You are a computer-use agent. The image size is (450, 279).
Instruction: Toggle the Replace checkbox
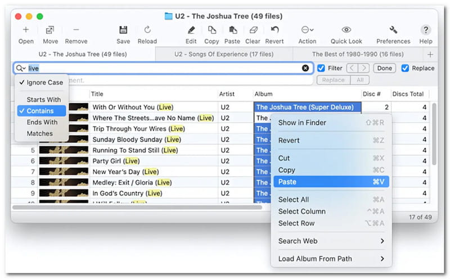click(405, 68)
